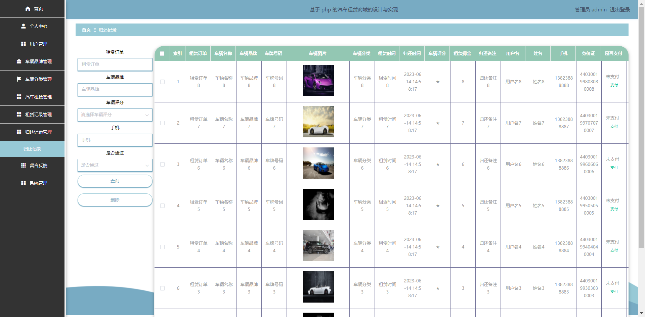The height and width of the screenshot is (317, 645).
Task: Check the checkbox for row 2
Action: tap(162, 123)
